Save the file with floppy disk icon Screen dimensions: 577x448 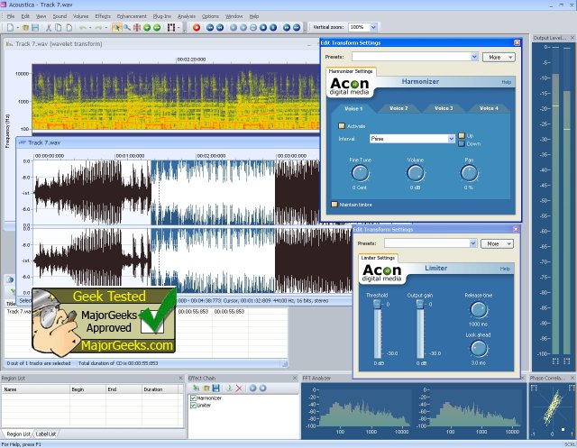point(35,28)
